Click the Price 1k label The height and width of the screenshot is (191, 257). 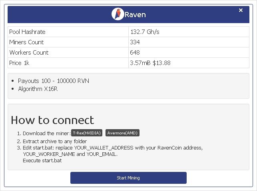pos(19,63)
